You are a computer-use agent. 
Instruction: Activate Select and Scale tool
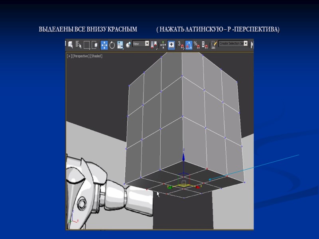point(120,45)
